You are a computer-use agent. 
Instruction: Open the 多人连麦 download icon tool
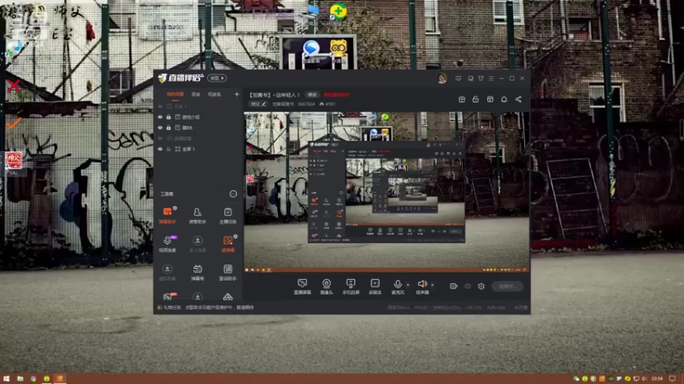click(x=198, y=243)
